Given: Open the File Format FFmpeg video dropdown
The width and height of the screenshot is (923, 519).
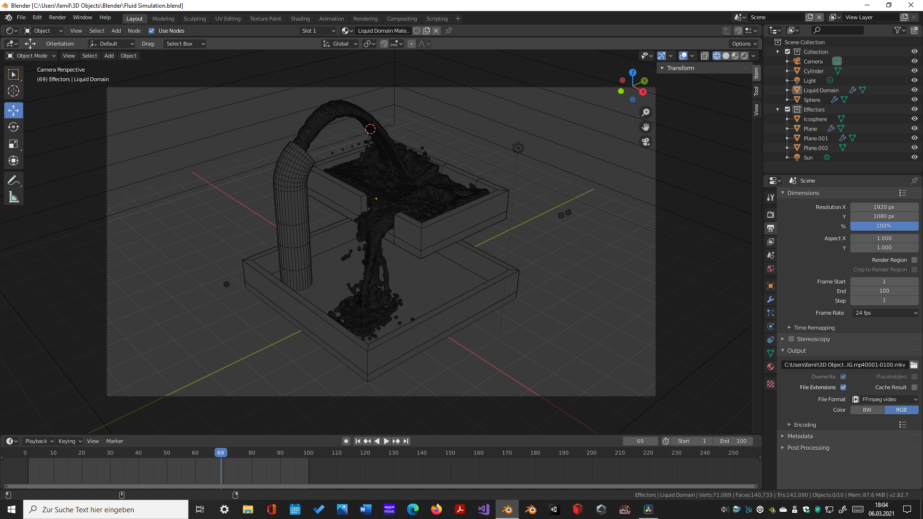Looking at the screenshot, I should click(886, 399).
